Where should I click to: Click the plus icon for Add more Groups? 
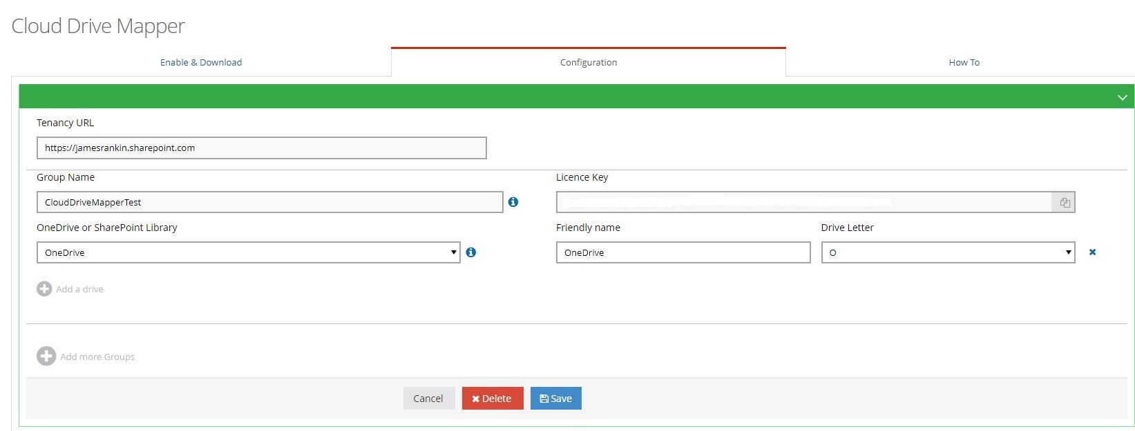[46, 357]
